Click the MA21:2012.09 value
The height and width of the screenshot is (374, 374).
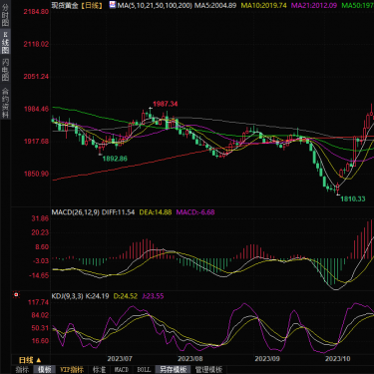pos(314,5)
